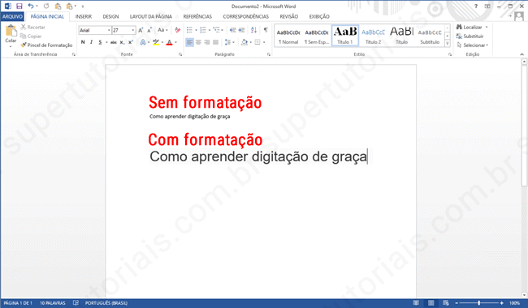Click the clear formatting eraser icon
Image resolution: width=528 pixels, height=308 pixels.
(177, 30)
